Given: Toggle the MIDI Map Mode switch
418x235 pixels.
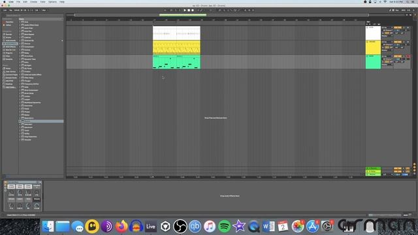Looking at the screenshot, I should coord(404,10).
